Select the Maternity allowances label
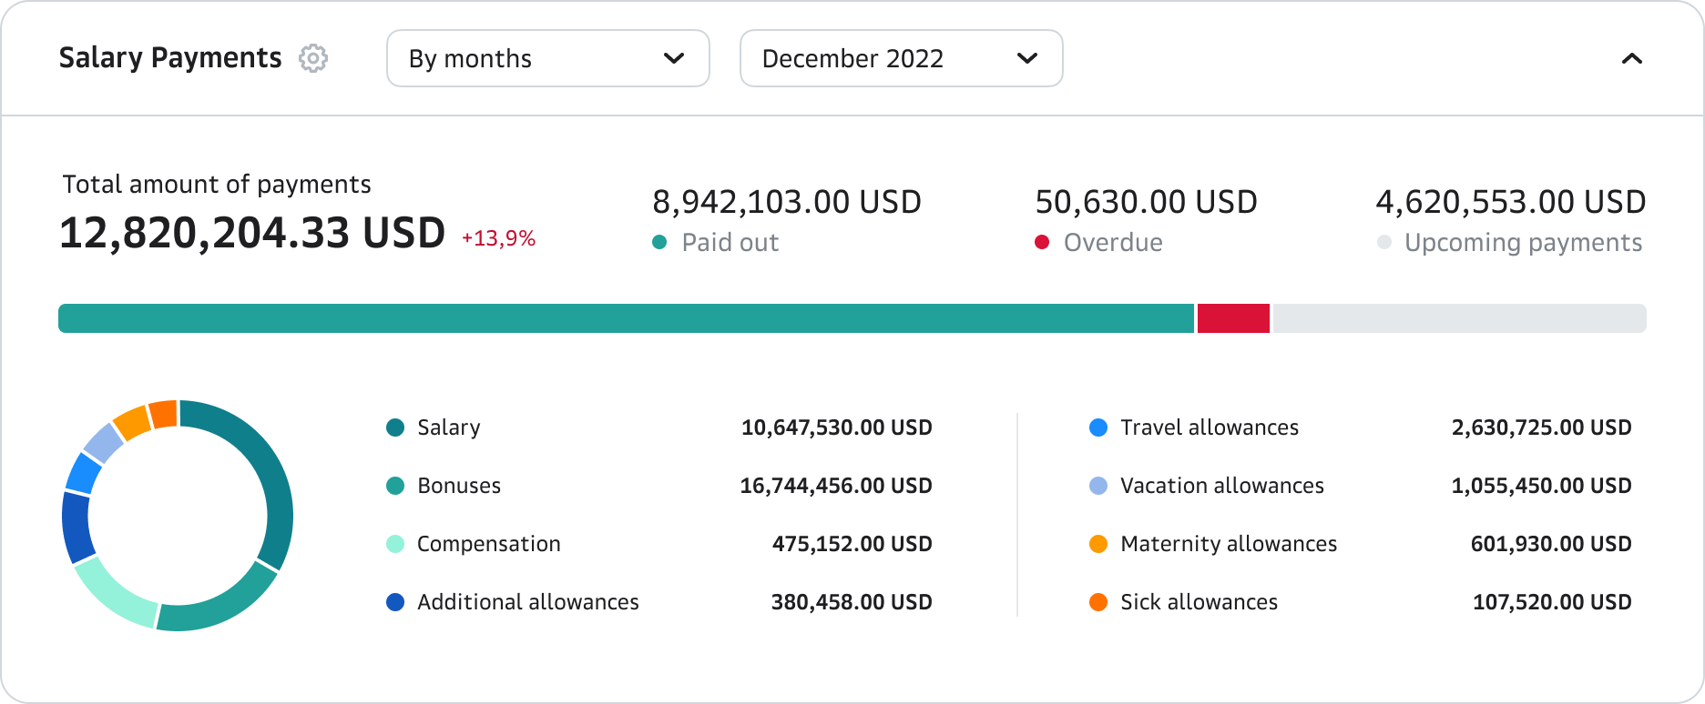The height and width of the screenshot is (704, 1705). 1228,544
